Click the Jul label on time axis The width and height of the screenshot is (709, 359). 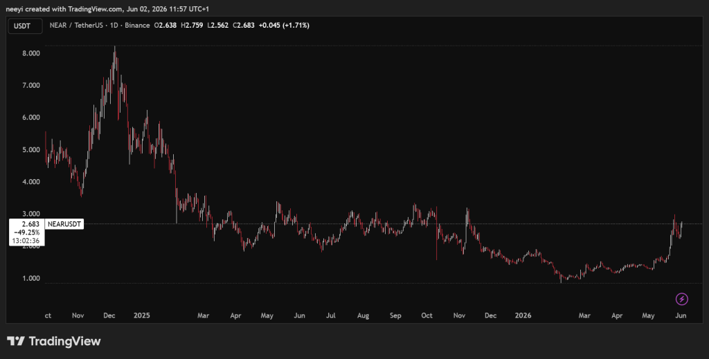coord(331,315)
